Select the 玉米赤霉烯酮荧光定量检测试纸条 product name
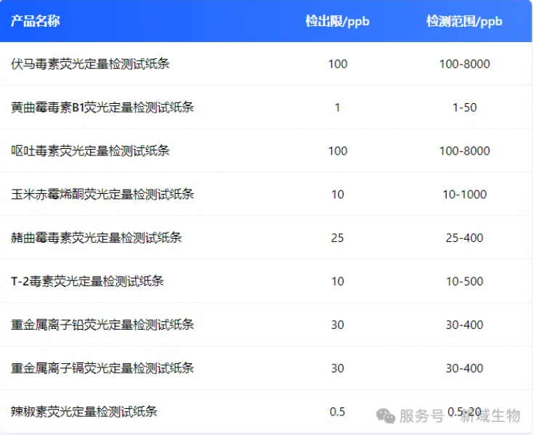This screenshot has height=435, width=533. coord(102,195)
